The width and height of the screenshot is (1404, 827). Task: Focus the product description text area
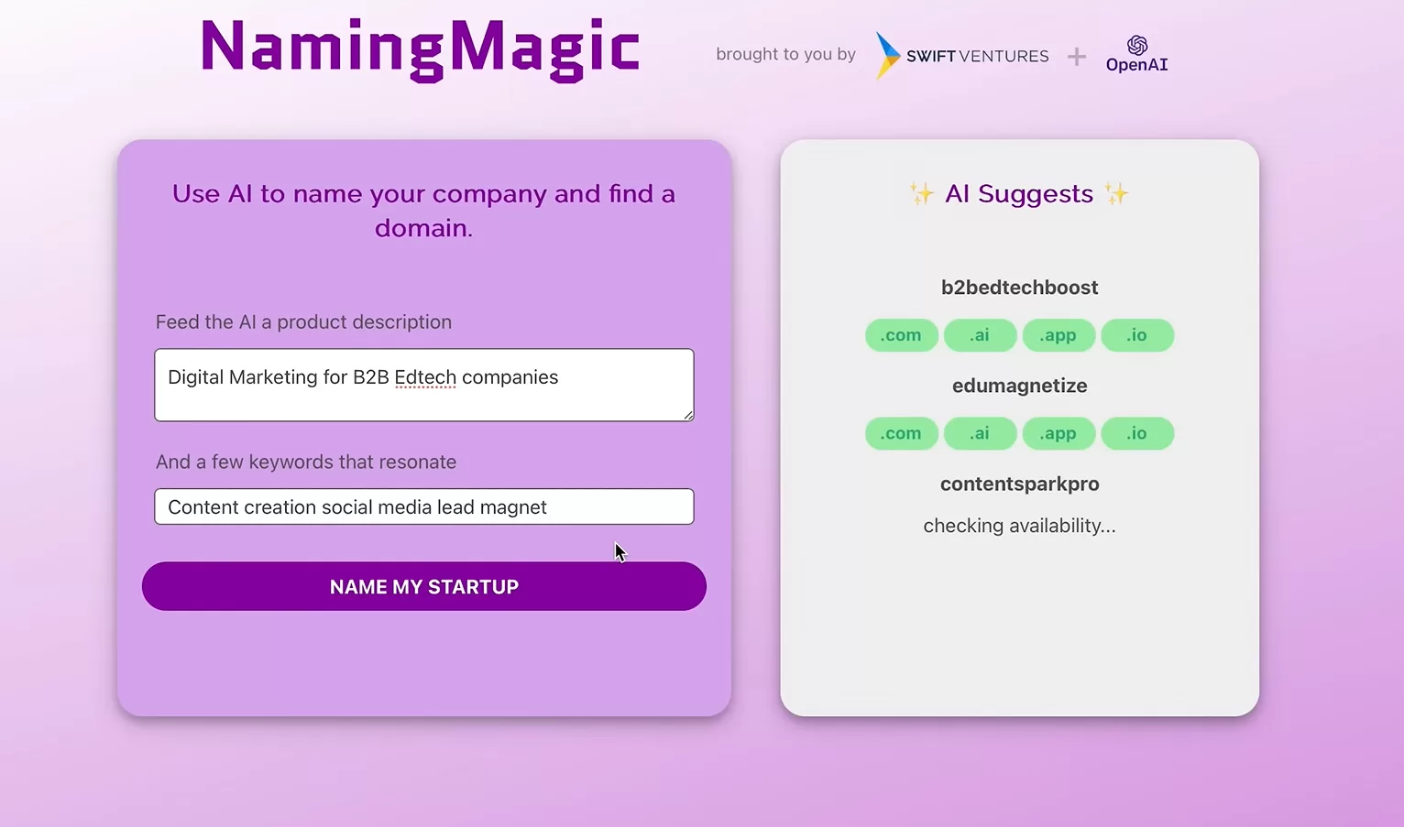click(423, 385)
